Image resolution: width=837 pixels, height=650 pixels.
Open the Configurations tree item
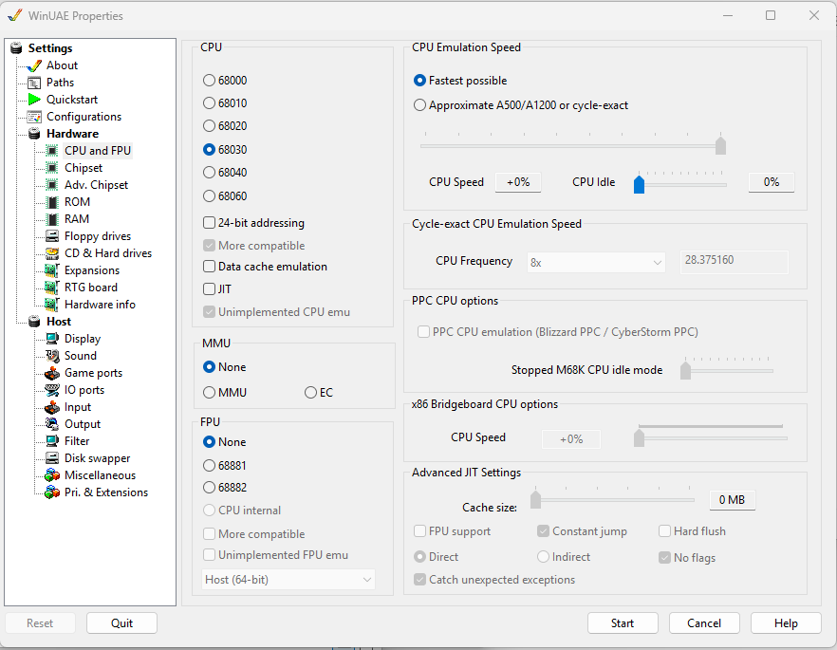tap(84, 117)
